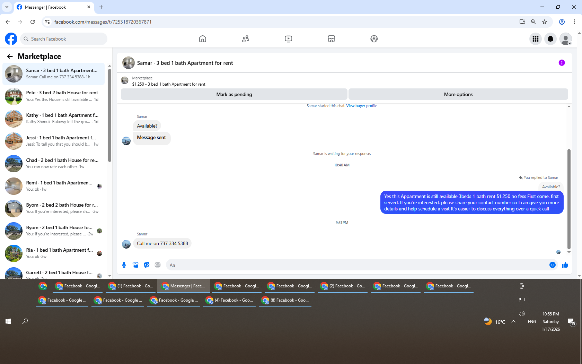The image size is (582, 364).
Task: Click the Facebook logo
Action: [x=11, y=39]
